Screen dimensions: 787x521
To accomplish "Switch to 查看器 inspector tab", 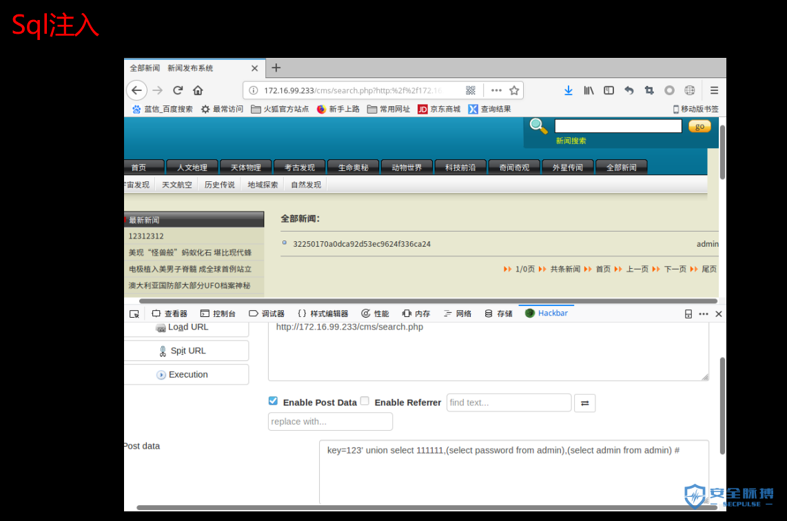I will pos(169,314).
